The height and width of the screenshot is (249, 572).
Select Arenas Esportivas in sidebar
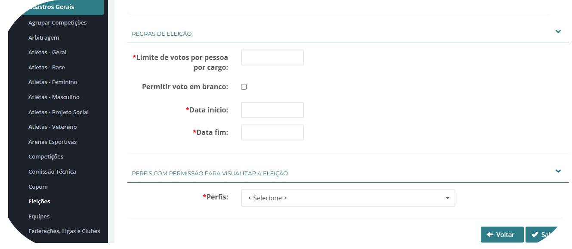pos(52,142)
